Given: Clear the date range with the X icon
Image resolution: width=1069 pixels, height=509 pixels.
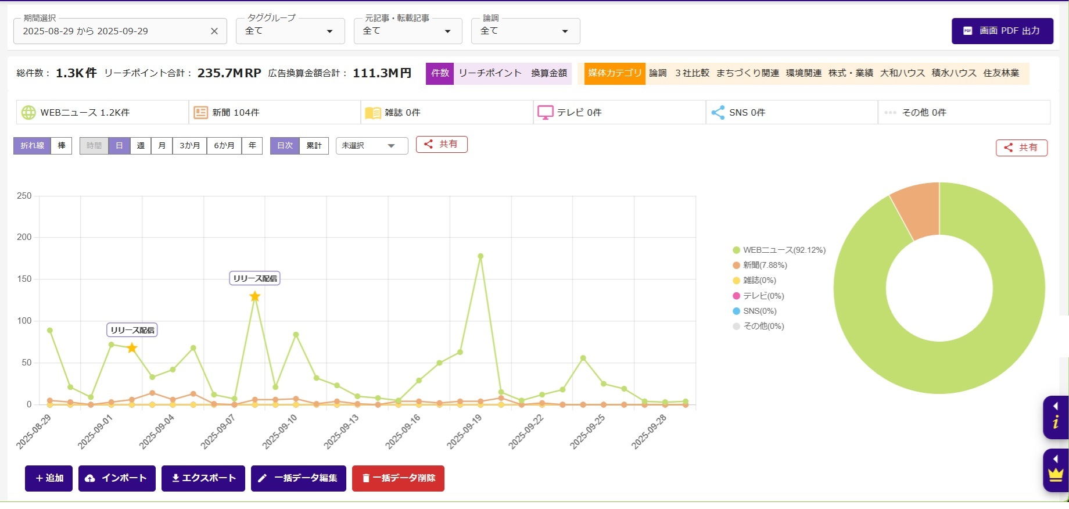Looking at the screenshot, I should tap(214, 31).
